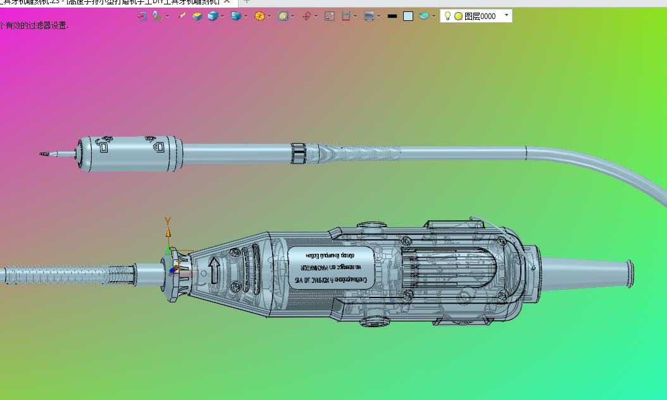The image size is (667, 400).
Task: Open the monitor display dropdown arrow
Action: point(379,16)
